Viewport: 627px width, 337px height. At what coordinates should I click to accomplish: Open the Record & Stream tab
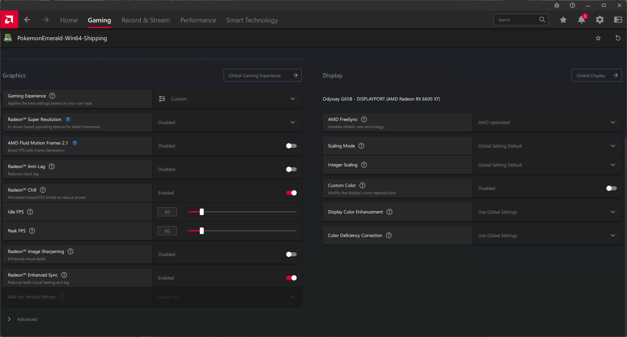(146, 20)
